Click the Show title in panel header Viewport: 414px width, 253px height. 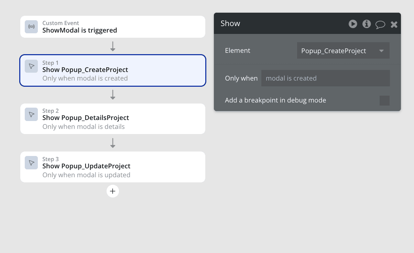[230, 23]
